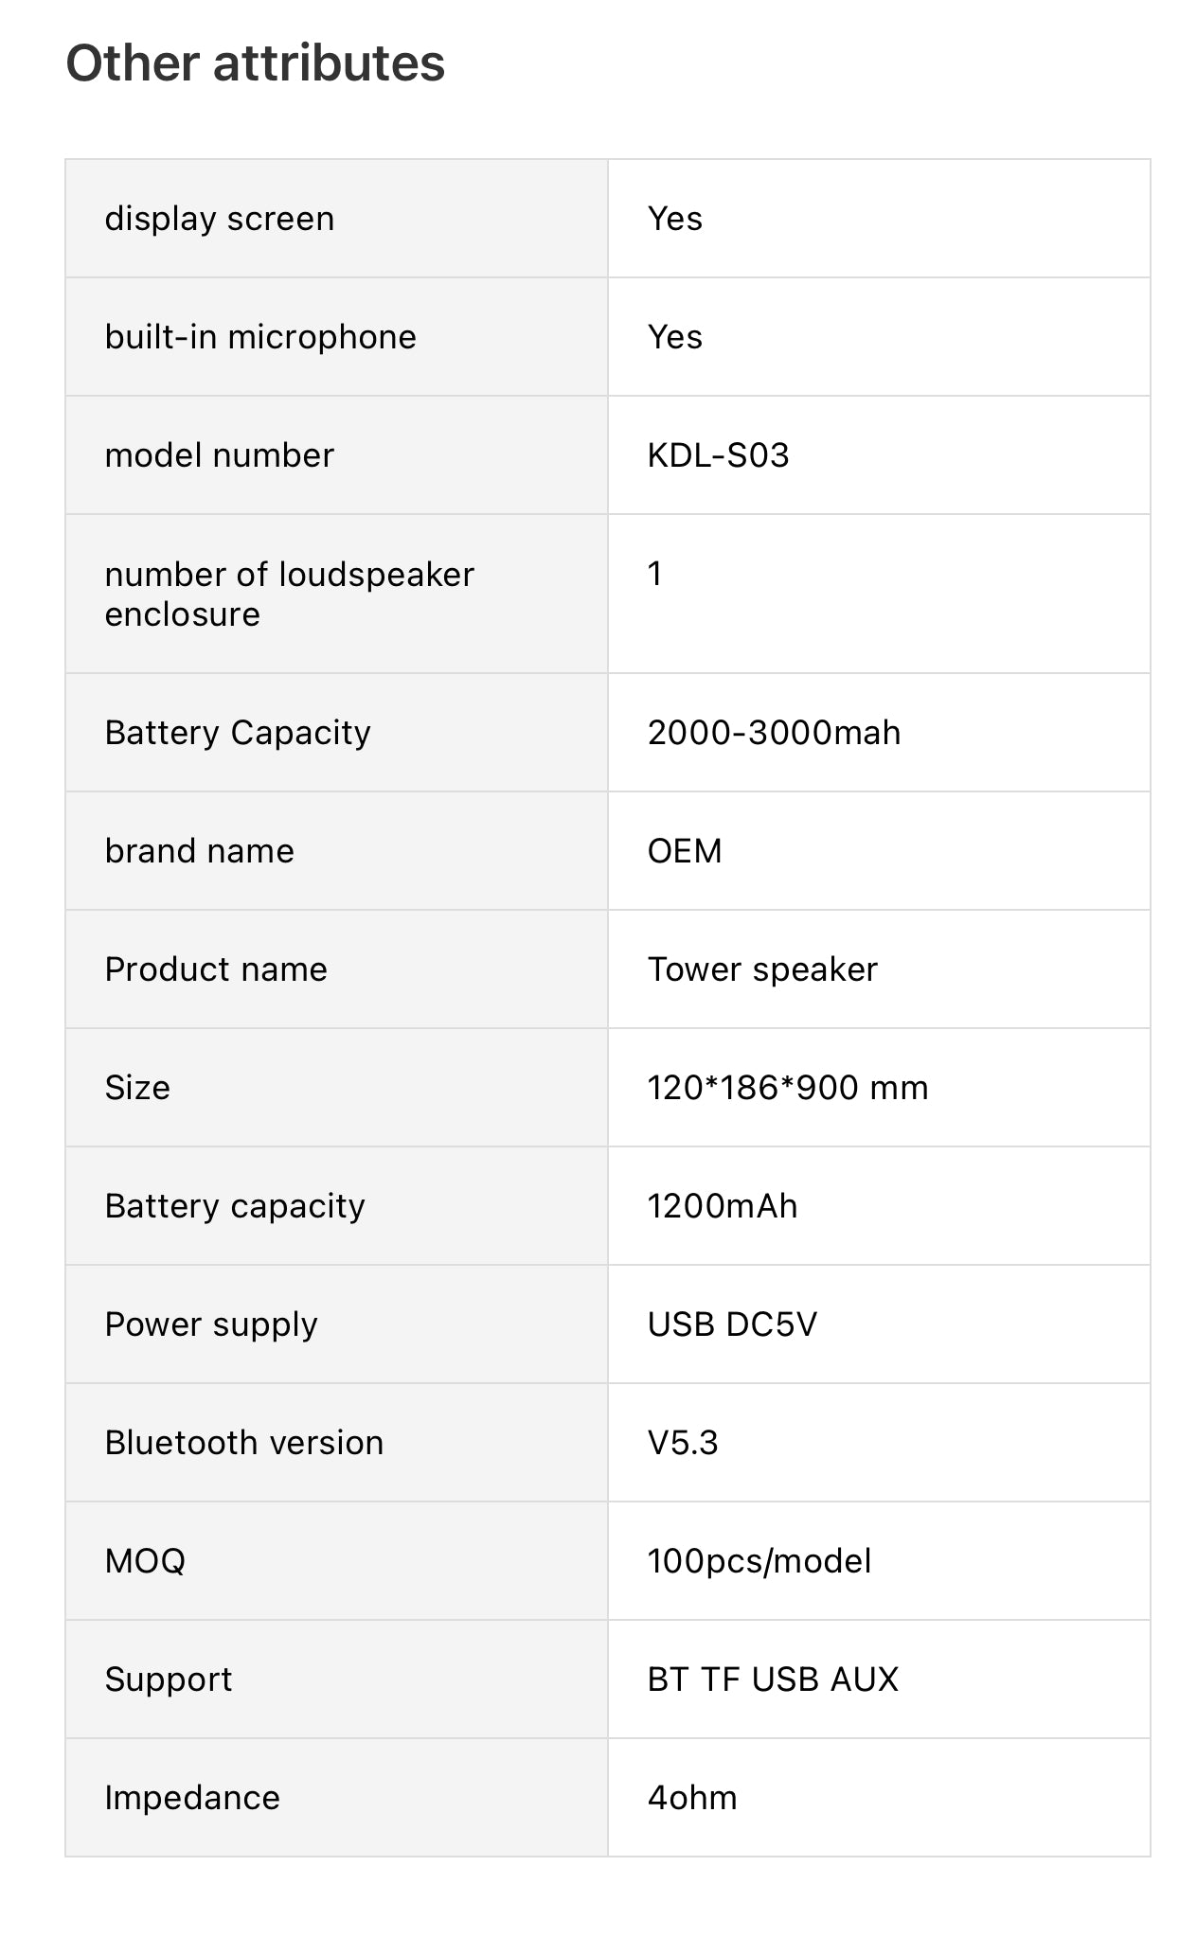This screenshot has height=1955, width=1179.
Task: Select the "Power supply" row label
Action: [211, 1324]
